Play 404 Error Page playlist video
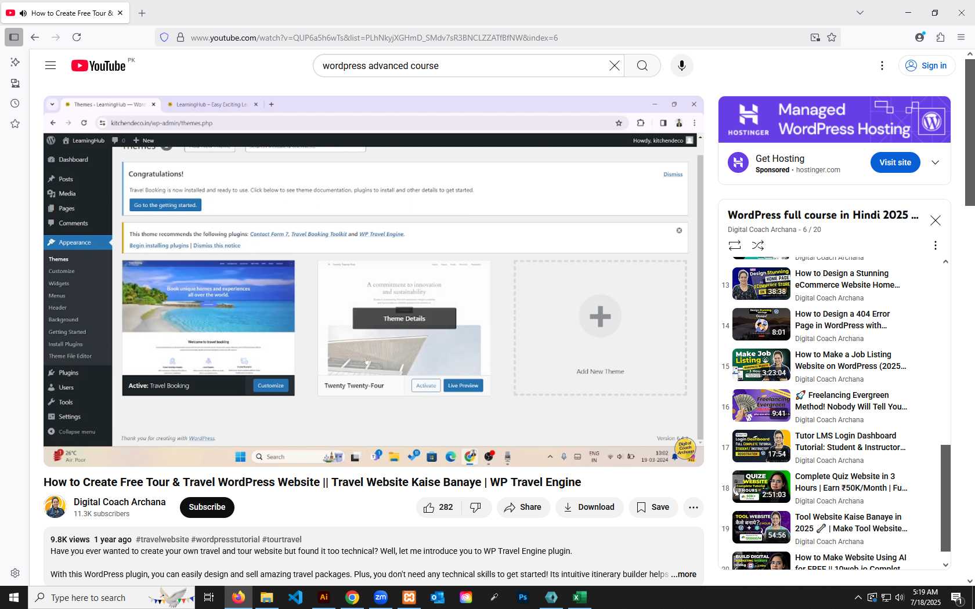975x609 pixels. pyautogui.click(x=761, y=324)
